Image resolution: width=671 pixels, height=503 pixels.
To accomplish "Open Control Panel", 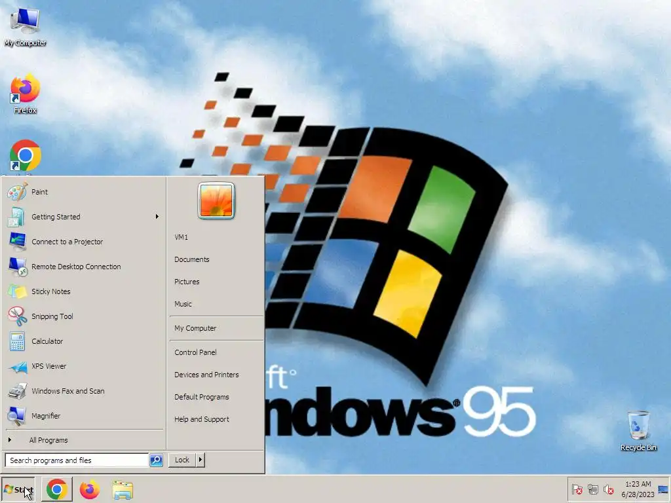I will point(195,352).
